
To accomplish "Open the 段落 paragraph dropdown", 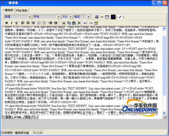I will tap(18, 17).
